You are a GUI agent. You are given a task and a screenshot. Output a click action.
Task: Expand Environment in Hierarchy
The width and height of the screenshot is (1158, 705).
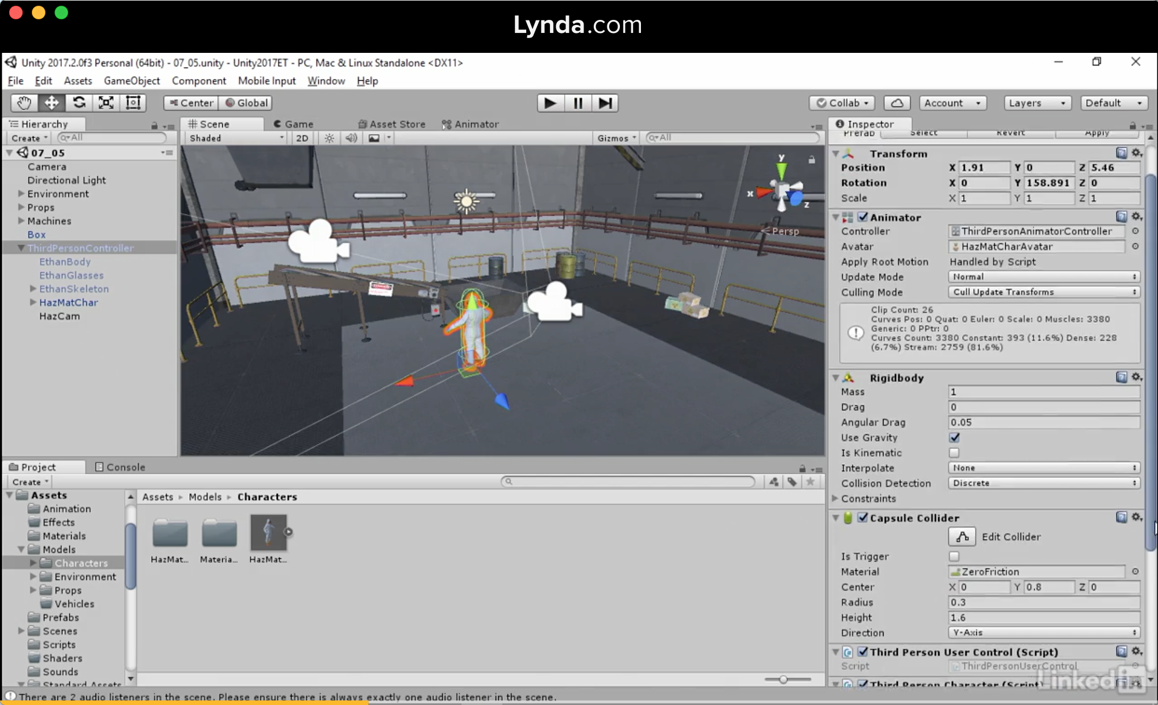[x=22, y=194]
